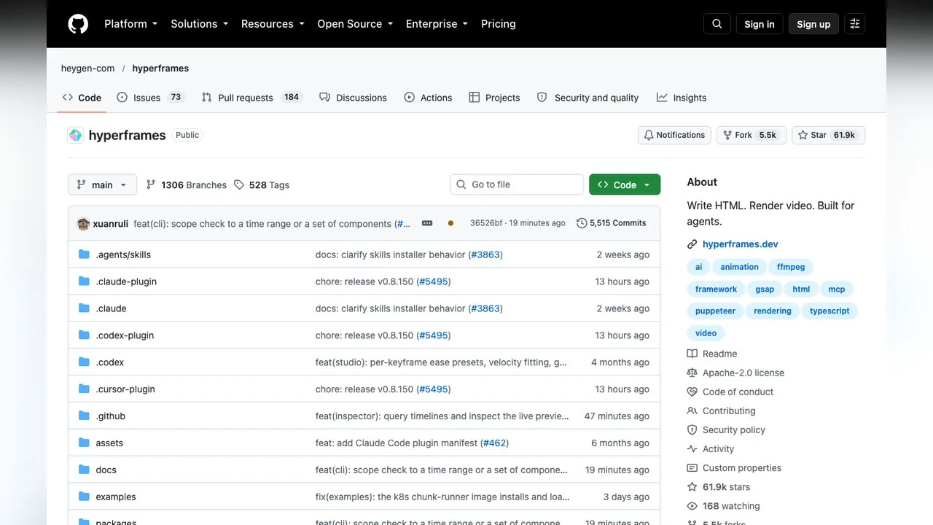Image resolution: width=933 pixels, height=525 pixels.
Task: Open the .claude-plugin folder
Action: [126, 281]
